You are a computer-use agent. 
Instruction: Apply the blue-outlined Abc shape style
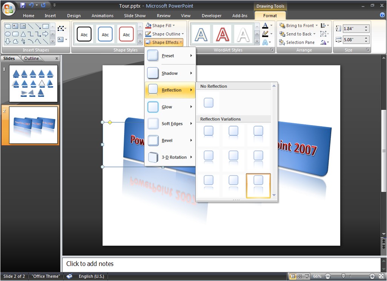pyautogui.click(x=105, y=34)
